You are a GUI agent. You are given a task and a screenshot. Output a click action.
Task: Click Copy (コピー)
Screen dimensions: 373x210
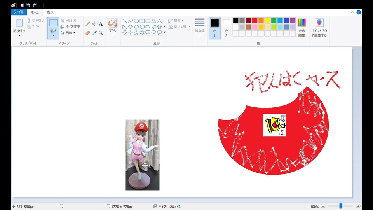(33, 27)
